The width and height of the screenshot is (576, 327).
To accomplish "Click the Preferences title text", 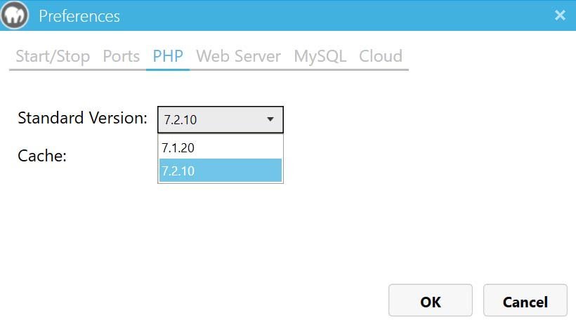I will pos(79,16).
